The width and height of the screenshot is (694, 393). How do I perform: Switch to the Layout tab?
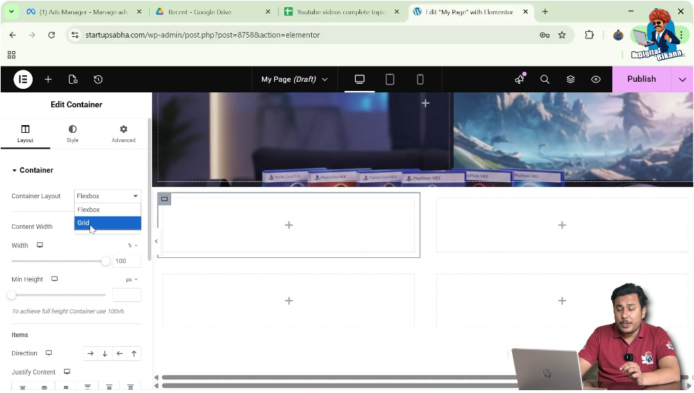pyautogui.click(x=26, y=133)
